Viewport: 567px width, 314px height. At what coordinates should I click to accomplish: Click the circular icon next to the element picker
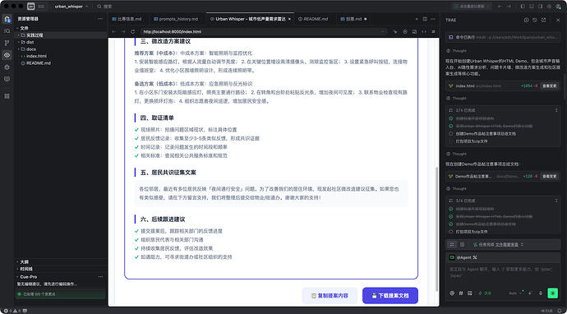coord(405,31)
